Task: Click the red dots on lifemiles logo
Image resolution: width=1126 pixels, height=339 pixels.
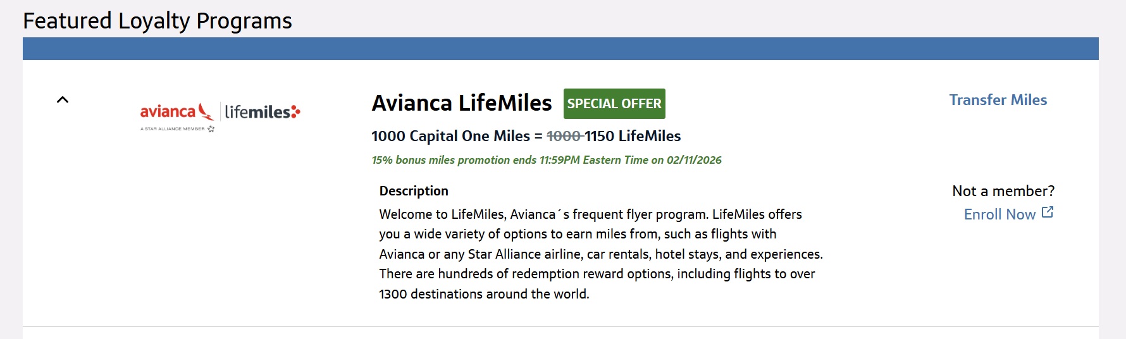Action: (295, 112)
